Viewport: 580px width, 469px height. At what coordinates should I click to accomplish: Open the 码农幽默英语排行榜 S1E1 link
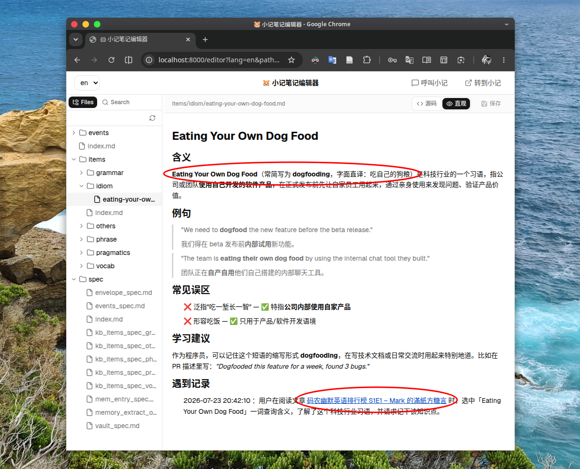click(x=377, y=401)
